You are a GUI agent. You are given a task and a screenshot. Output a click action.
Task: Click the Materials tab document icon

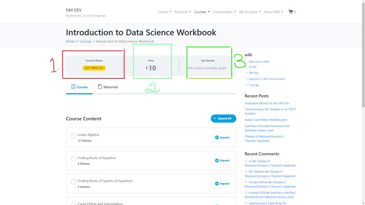100,87
